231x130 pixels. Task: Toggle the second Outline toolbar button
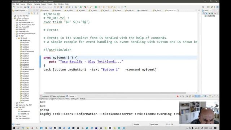click(x=206, y=13)
